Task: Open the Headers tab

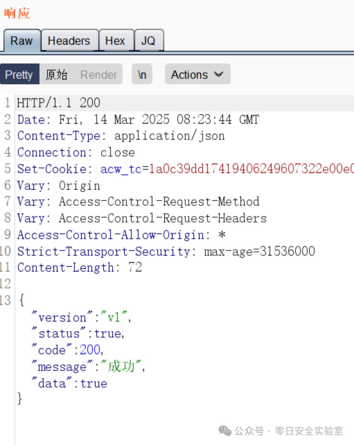Action: click(69, 41)
